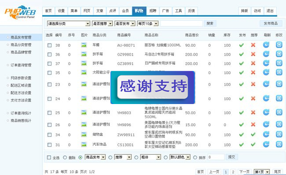The height and width of the screenshot is (175, 286).
Task: Open 支付方法设置 in sidebar
Action: pos(21,101)
